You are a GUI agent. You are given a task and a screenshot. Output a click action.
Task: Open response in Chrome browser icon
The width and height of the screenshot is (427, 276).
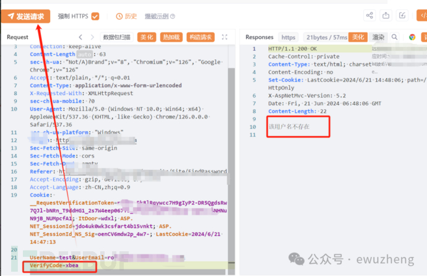[412, 37]
